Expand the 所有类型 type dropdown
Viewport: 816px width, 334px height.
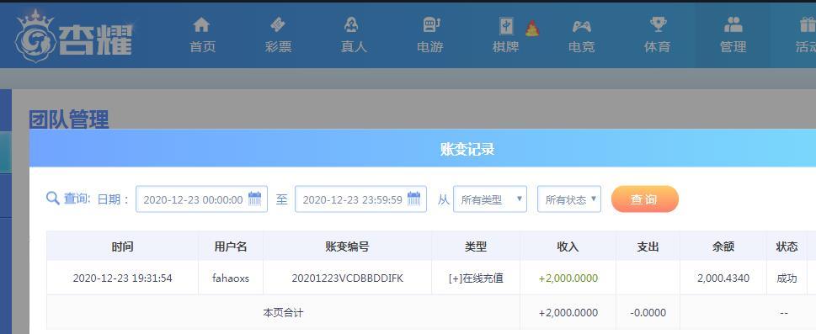tap(490, 199)
